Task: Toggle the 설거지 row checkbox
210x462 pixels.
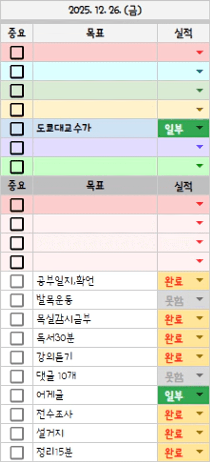Action: click(x=17, y=433)
